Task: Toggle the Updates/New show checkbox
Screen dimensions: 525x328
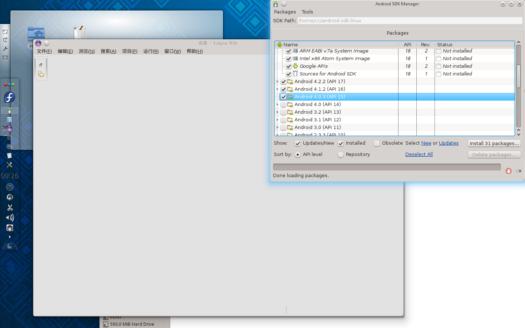Action: click(297, 144)
